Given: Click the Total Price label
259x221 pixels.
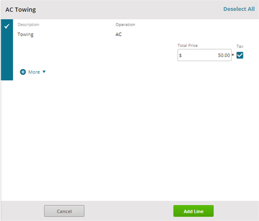Looking at the screenshot, I should click(188, 46).
